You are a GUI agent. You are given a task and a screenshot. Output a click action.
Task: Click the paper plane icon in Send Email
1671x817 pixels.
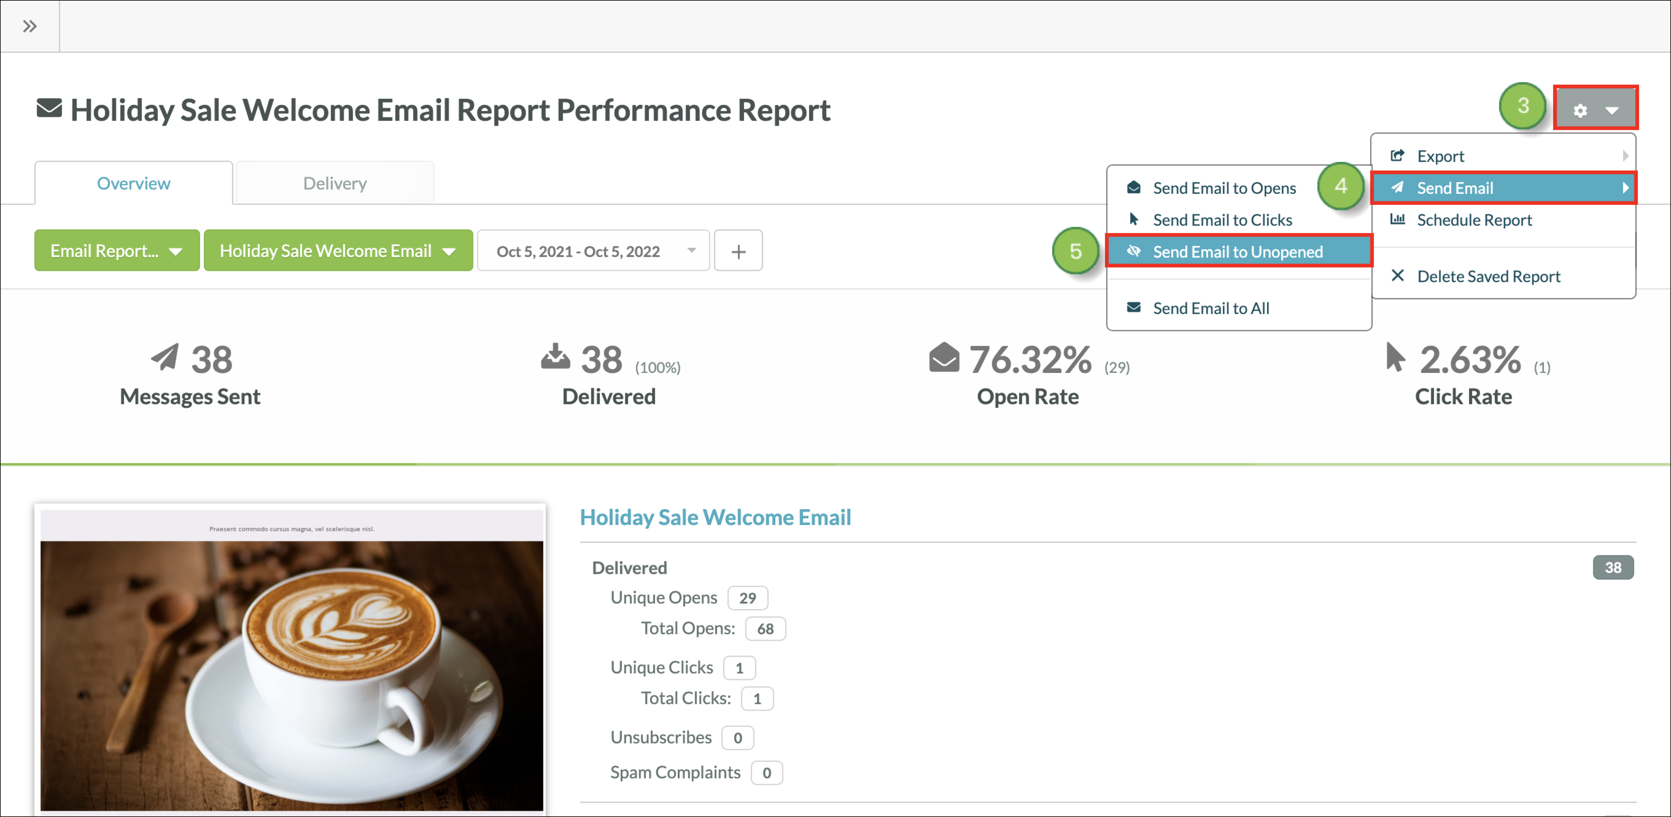(x=1397, y=187)
